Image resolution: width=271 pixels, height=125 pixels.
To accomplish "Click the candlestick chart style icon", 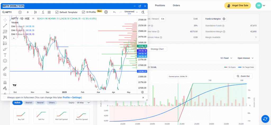I will coord(35,12).
